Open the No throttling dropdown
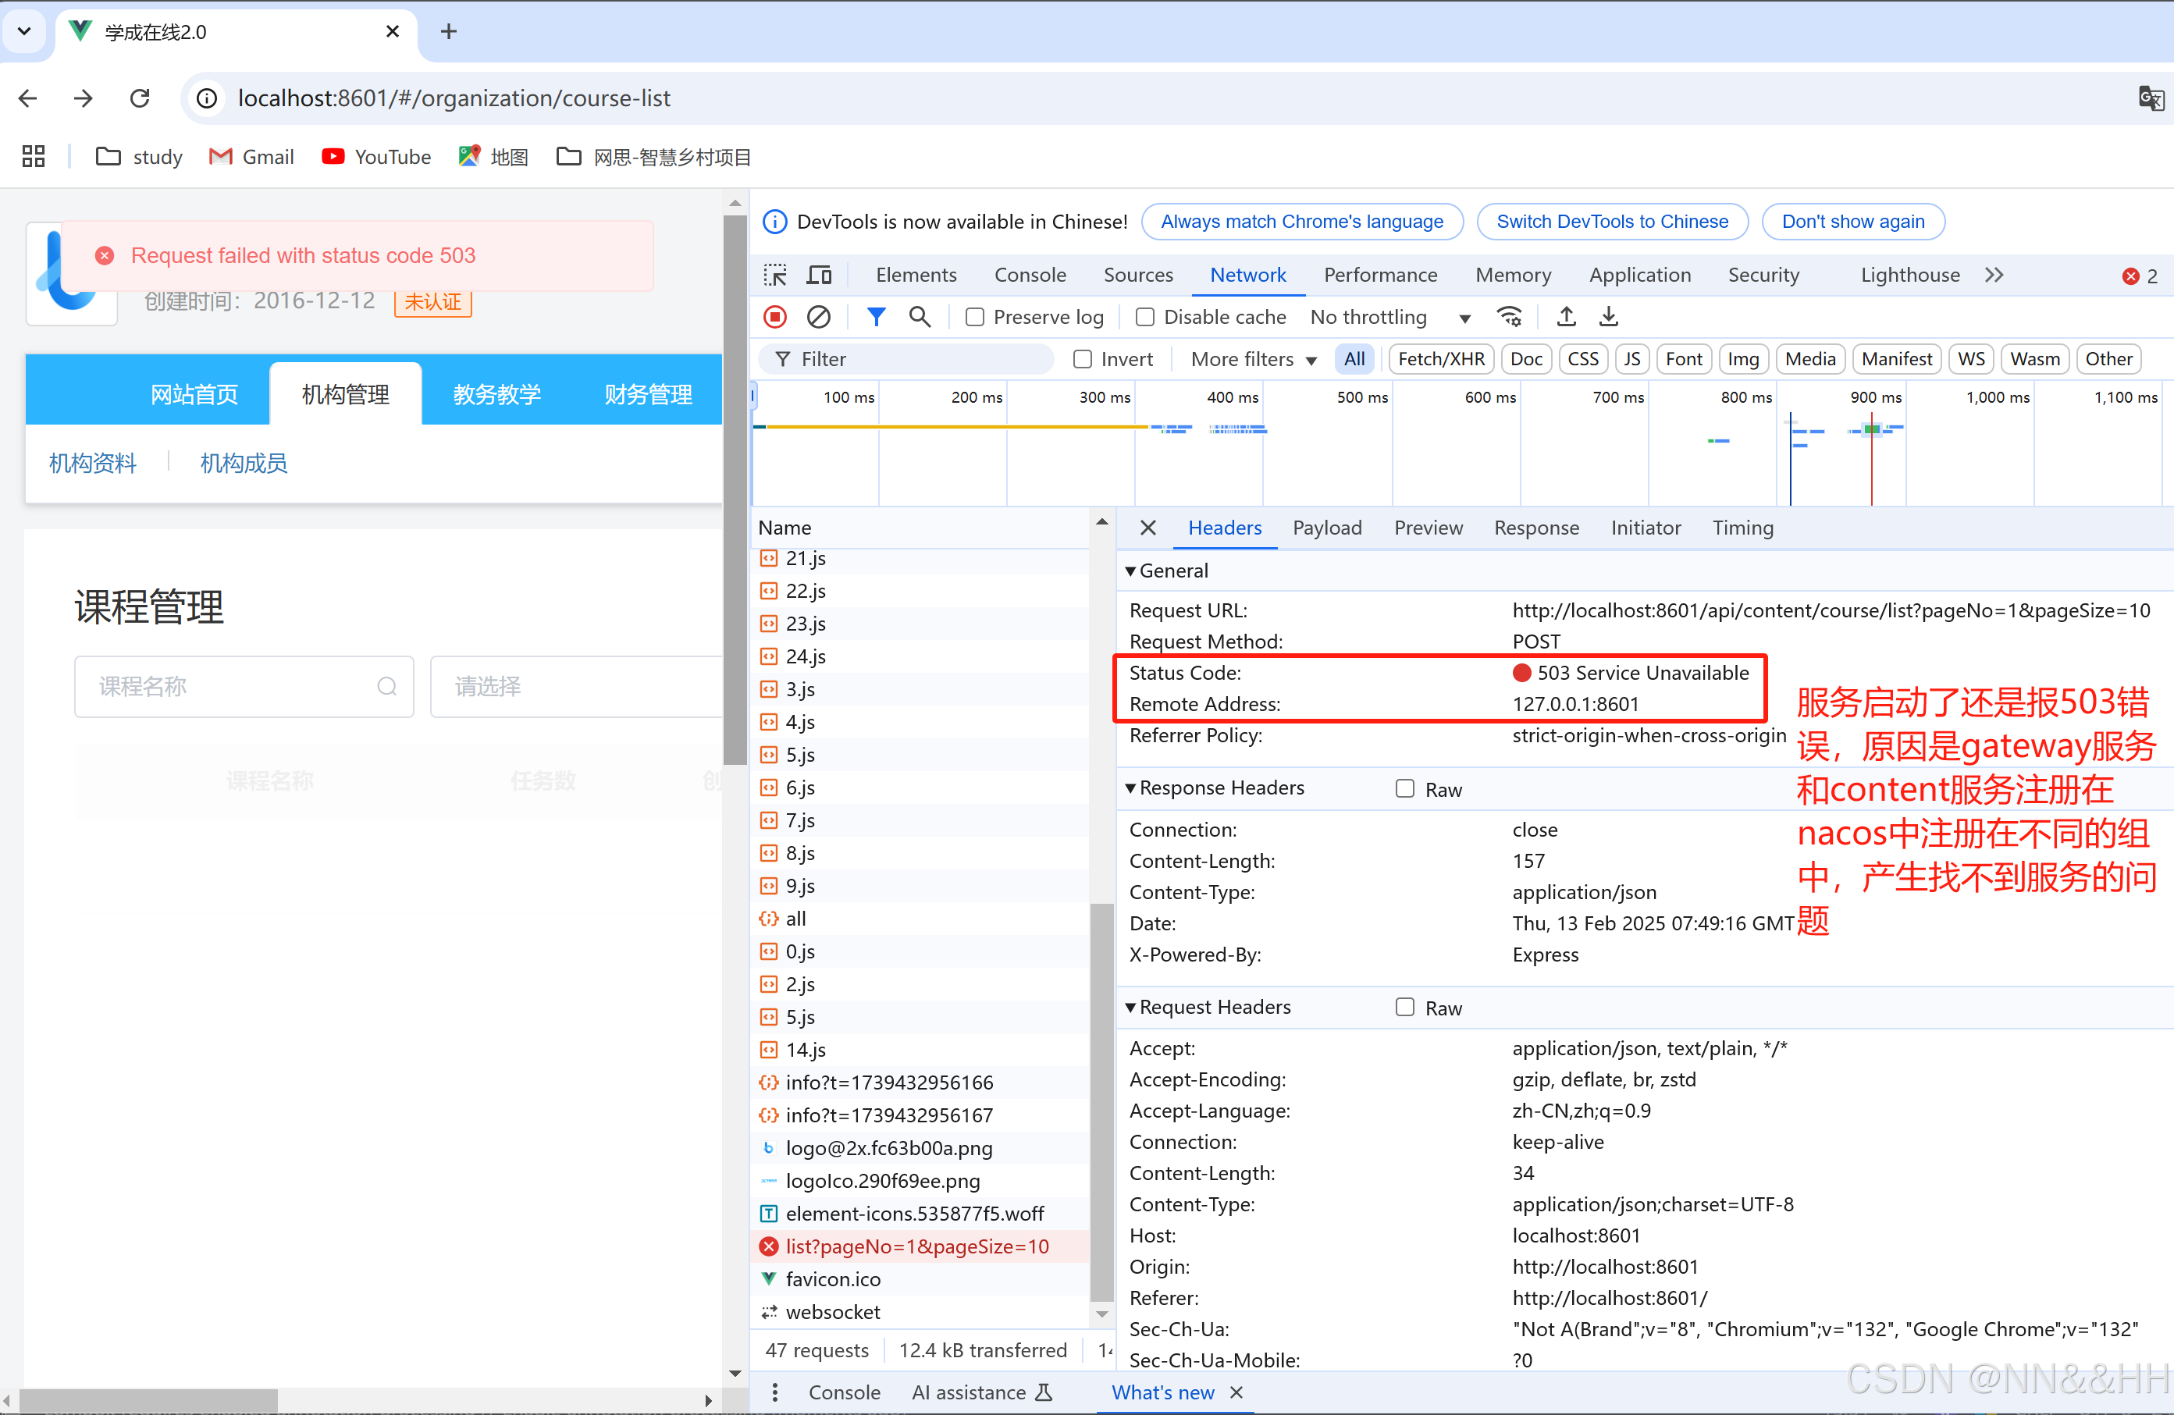Image resolution: width=2174 pixels, height=1415 pixels. click(x=1389, y=317)
